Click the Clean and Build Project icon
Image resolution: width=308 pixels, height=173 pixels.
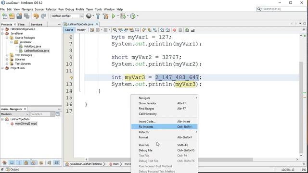105,16
